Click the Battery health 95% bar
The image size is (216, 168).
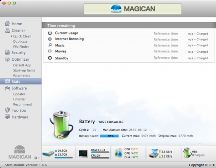point(109,136)
